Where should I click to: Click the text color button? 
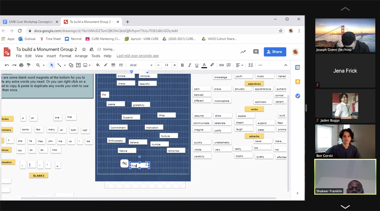pos(204,65)
